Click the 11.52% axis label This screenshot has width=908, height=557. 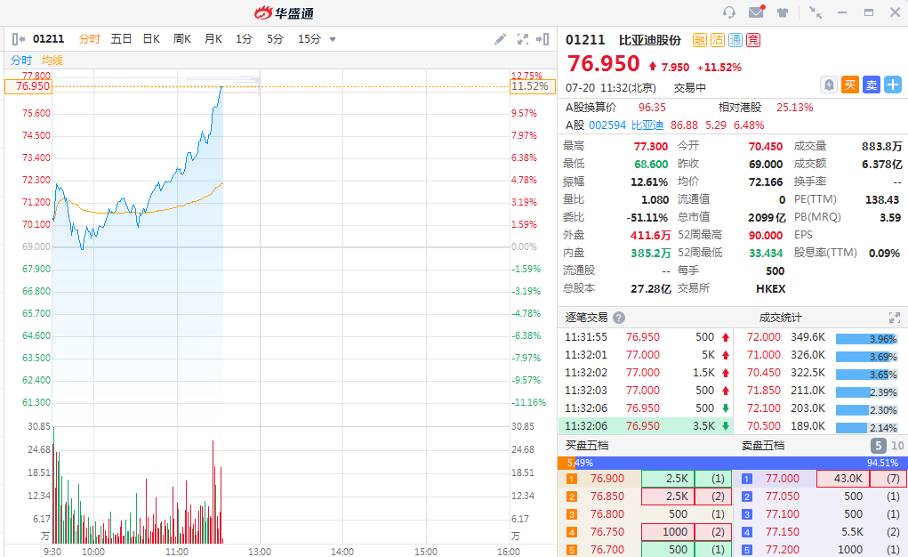pos(532,86)
